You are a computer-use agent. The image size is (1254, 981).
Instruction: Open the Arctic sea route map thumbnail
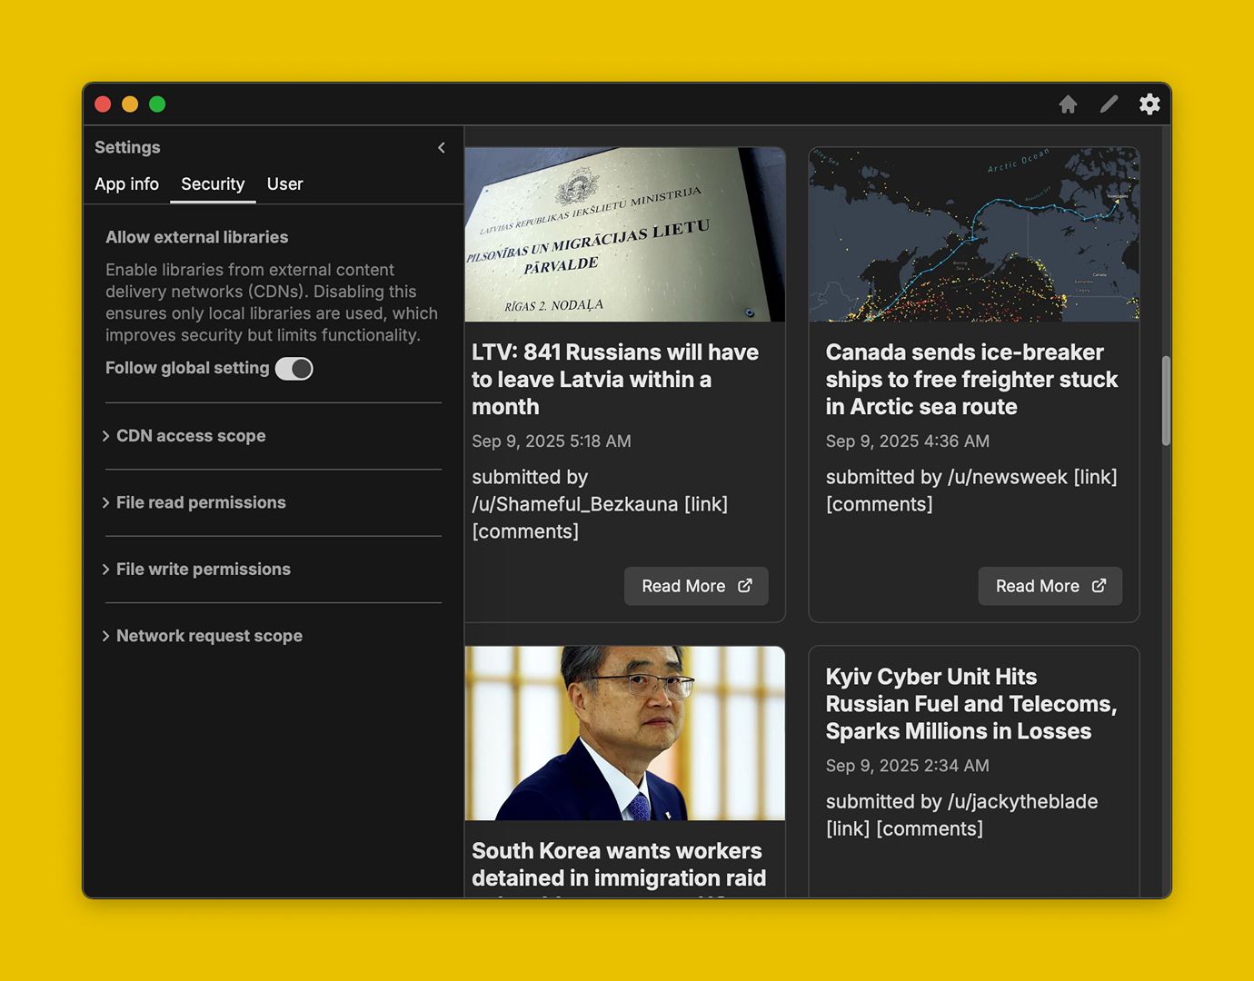click(973, 234)
